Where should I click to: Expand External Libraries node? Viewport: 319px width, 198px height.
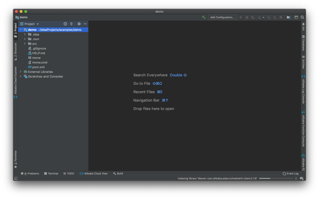pos(21,72)
